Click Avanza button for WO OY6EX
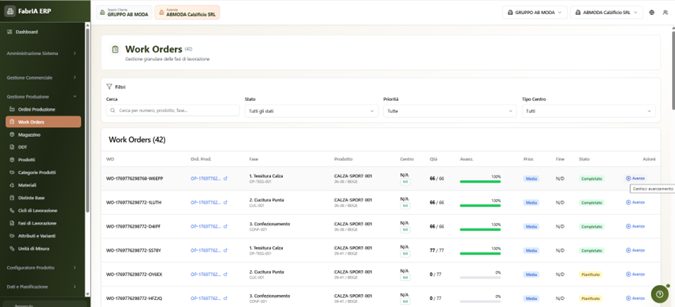 635,274
